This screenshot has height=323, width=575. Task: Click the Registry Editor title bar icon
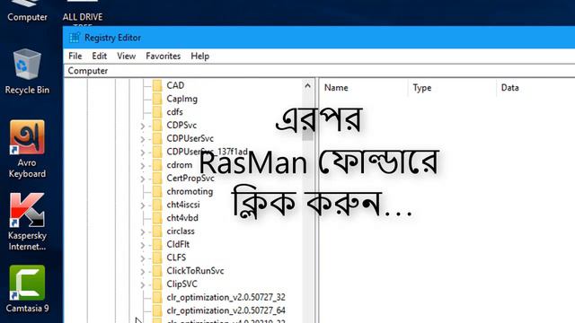(75, 38)
